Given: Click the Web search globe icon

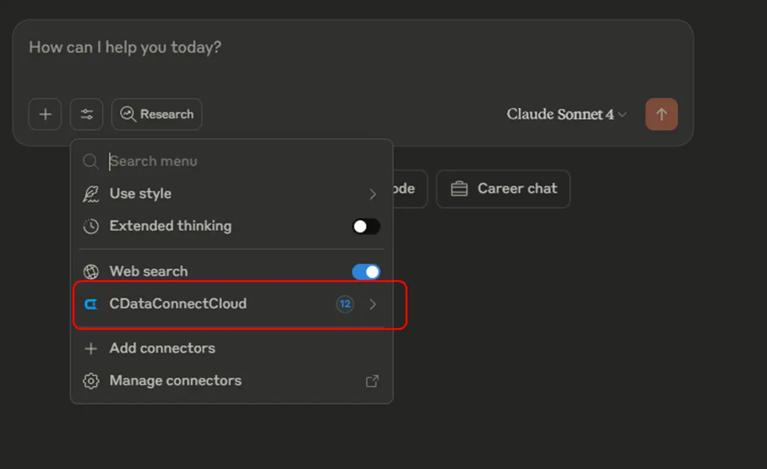Looking at the screenshot, I should [x=91, y=272].
